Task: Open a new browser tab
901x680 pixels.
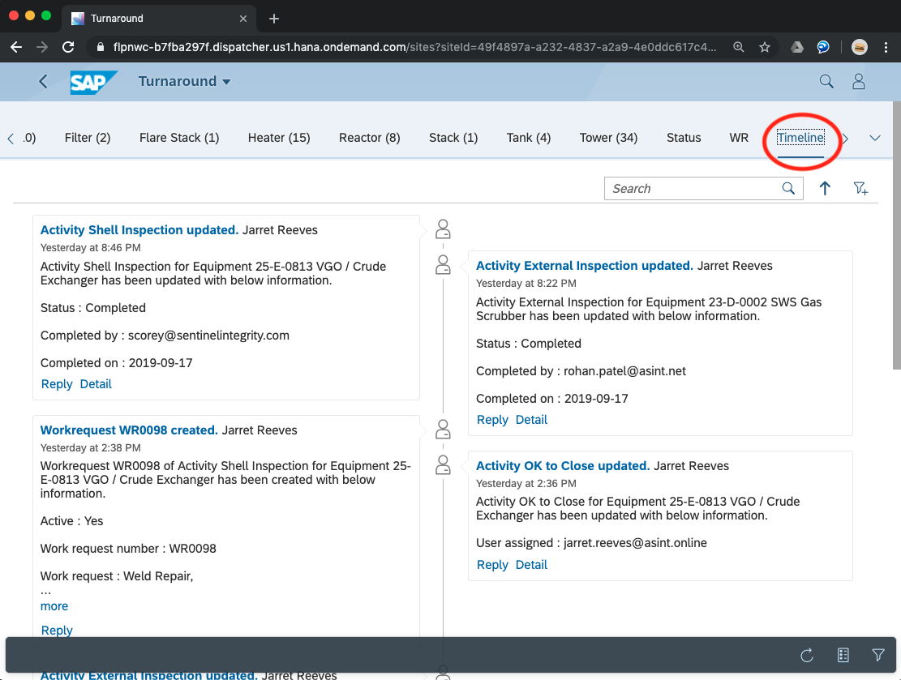Action: [274, 19]
